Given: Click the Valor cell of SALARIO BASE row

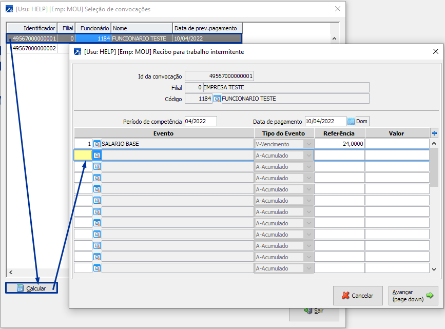Looking at the screenshot, I should (397, 144).
